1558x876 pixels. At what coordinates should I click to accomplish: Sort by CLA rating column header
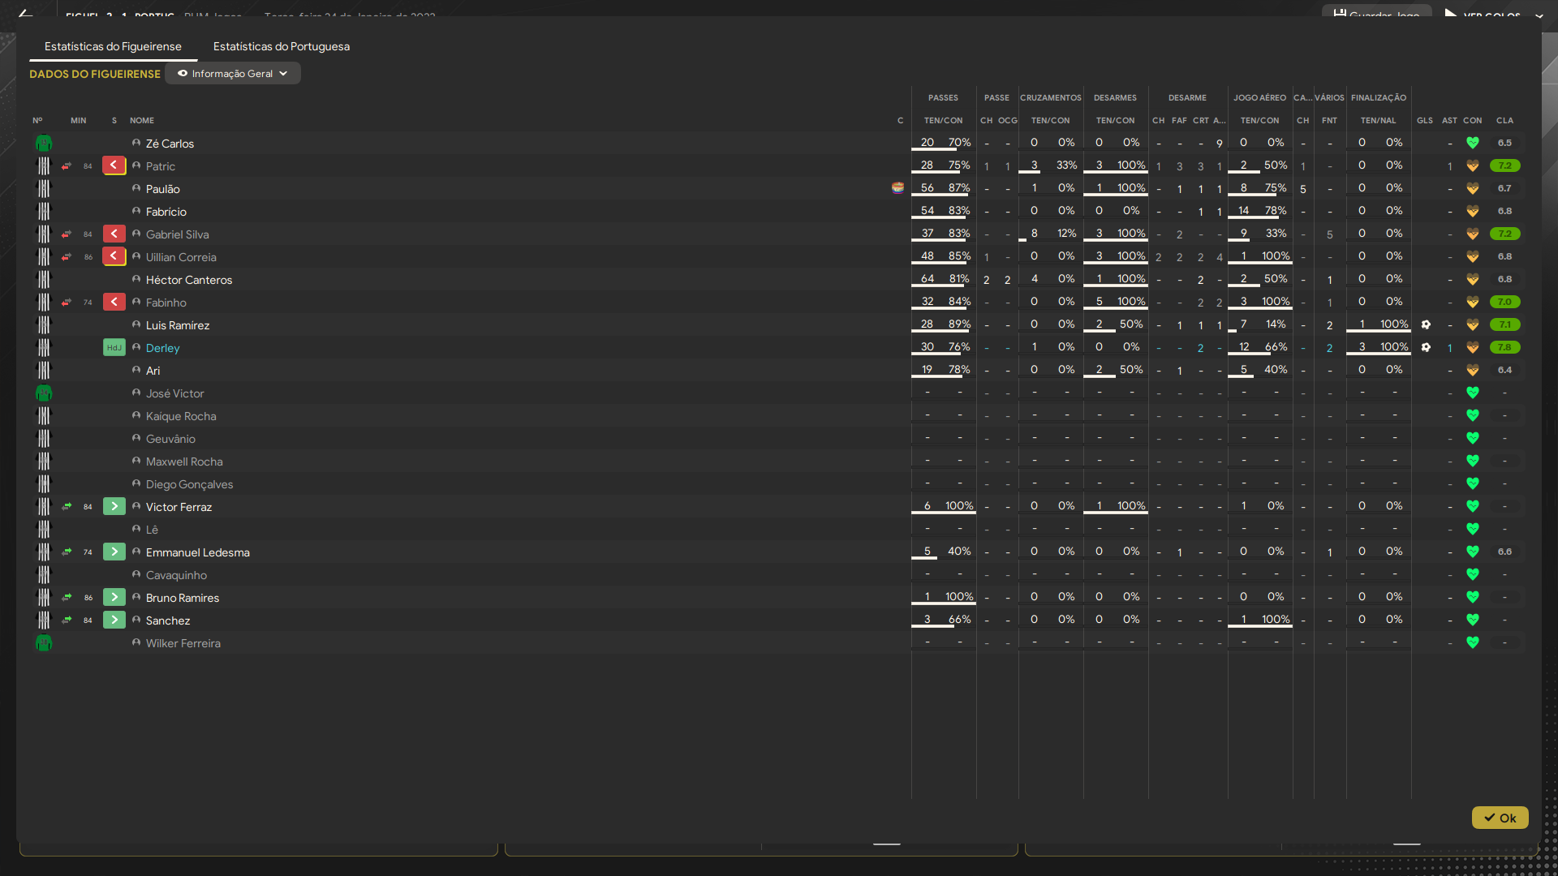pos(1504,120)
